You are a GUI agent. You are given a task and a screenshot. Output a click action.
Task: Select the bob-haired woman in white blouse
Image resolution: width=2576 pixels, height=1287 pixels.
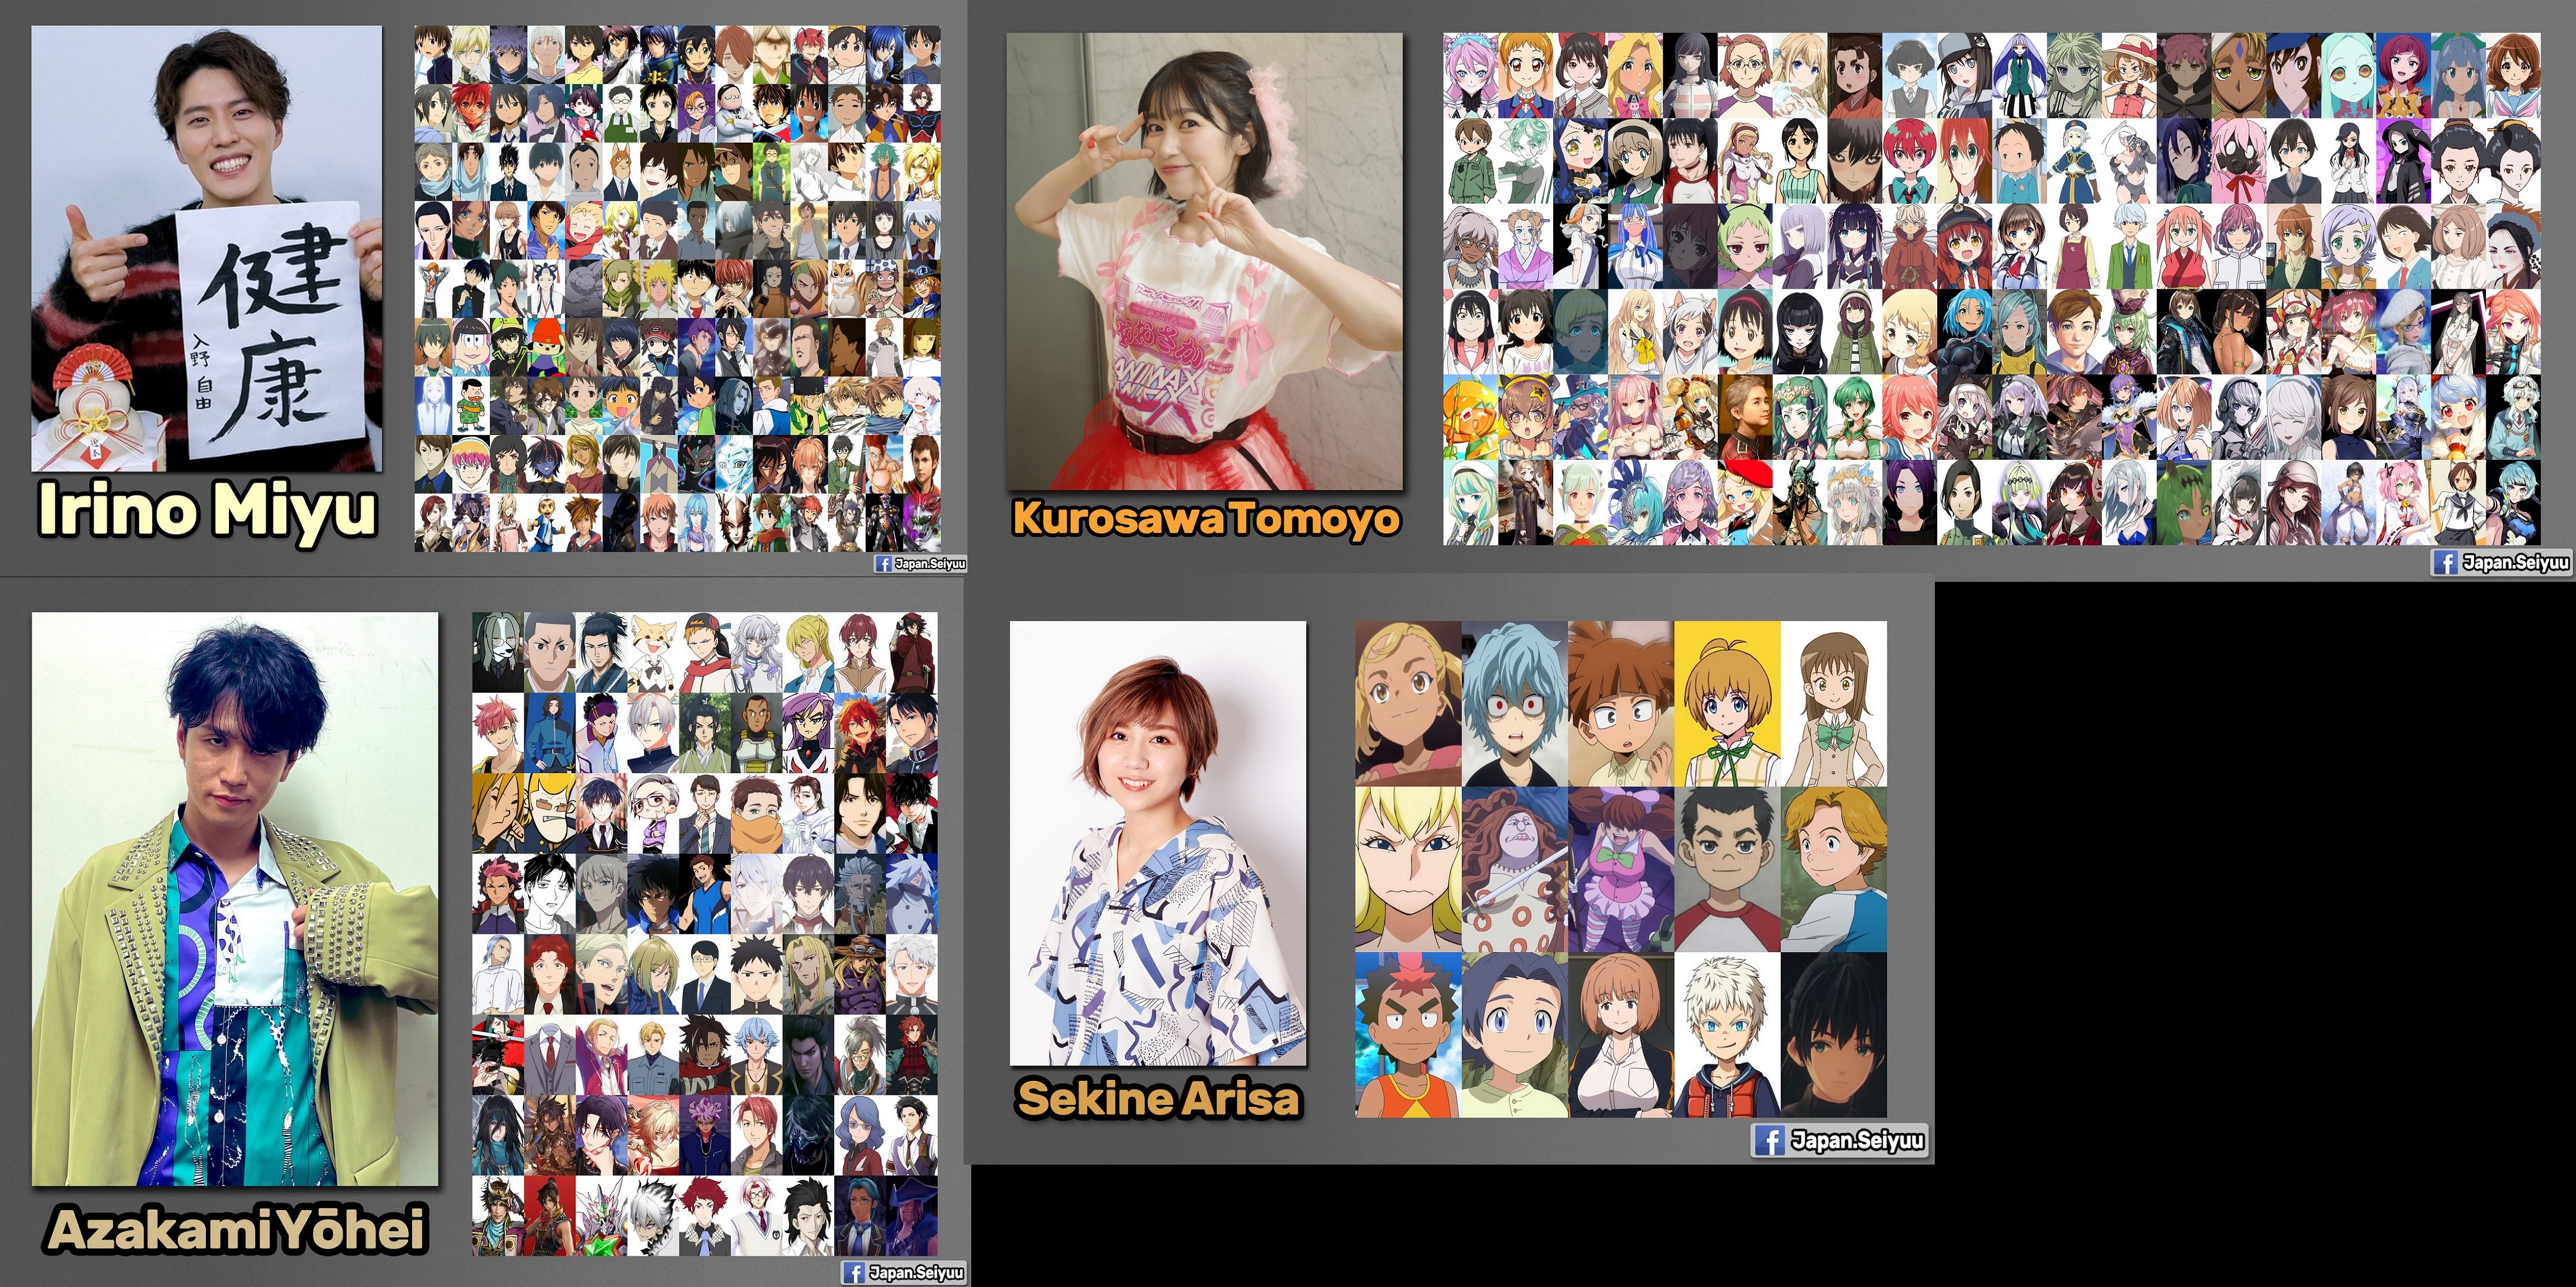point(1621,1035)
